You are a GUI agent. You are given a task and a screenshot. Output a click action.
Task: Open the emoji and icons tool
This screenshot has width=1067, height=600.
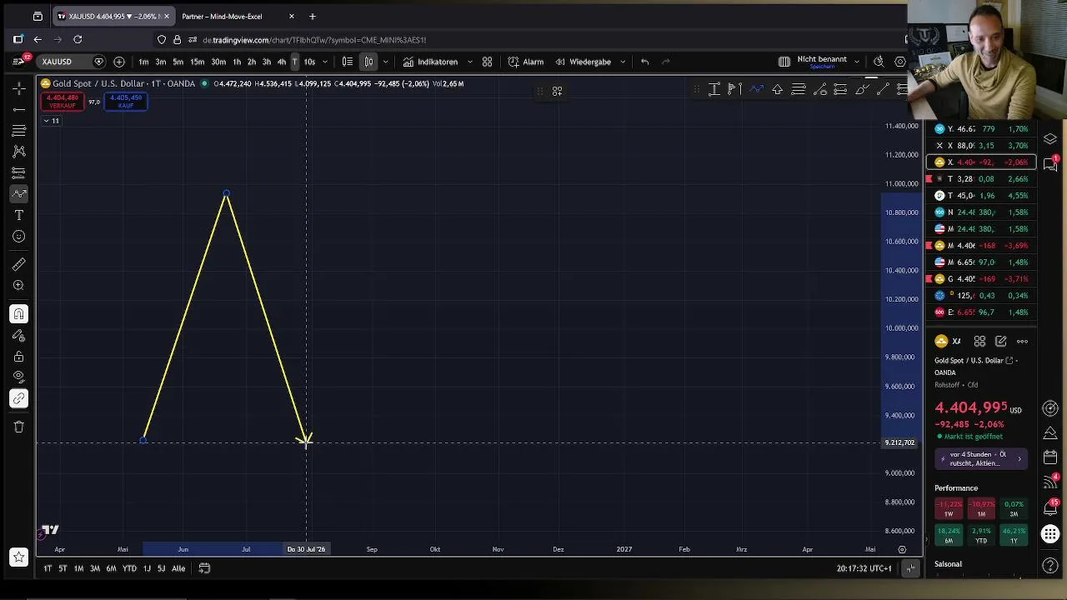(18, 237)
